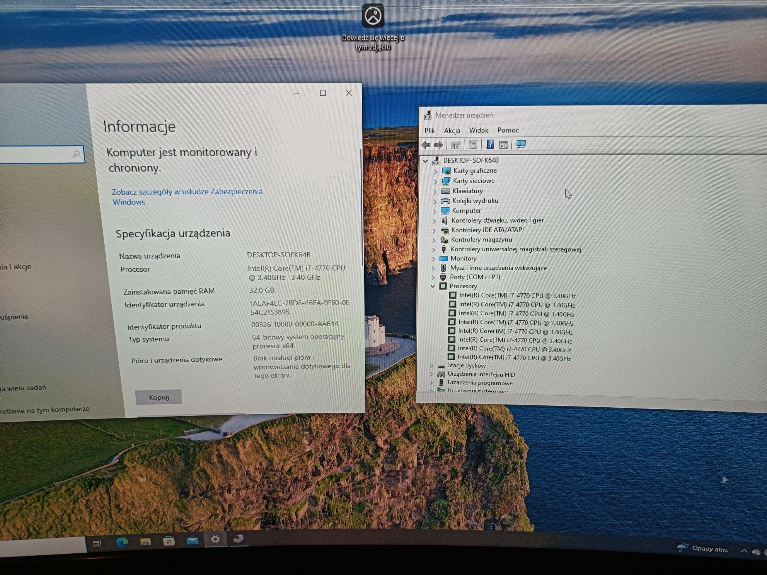767x575 pixels.
Task: Open the Plik menu
Action: tap(430, 131)
